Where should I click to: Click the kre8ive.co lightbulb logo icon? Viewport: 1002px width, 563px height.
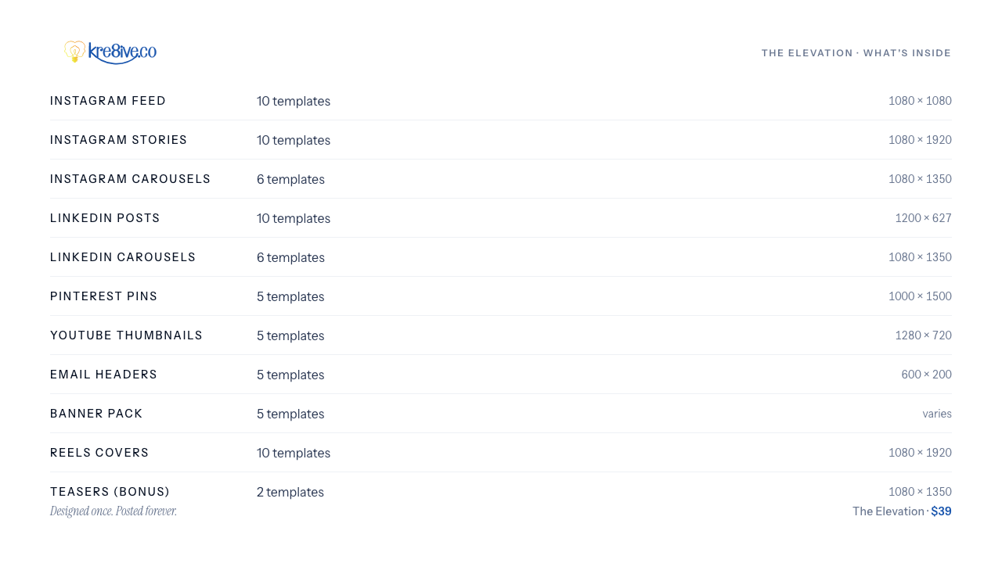pyautogui.click(x=75, y=52)
